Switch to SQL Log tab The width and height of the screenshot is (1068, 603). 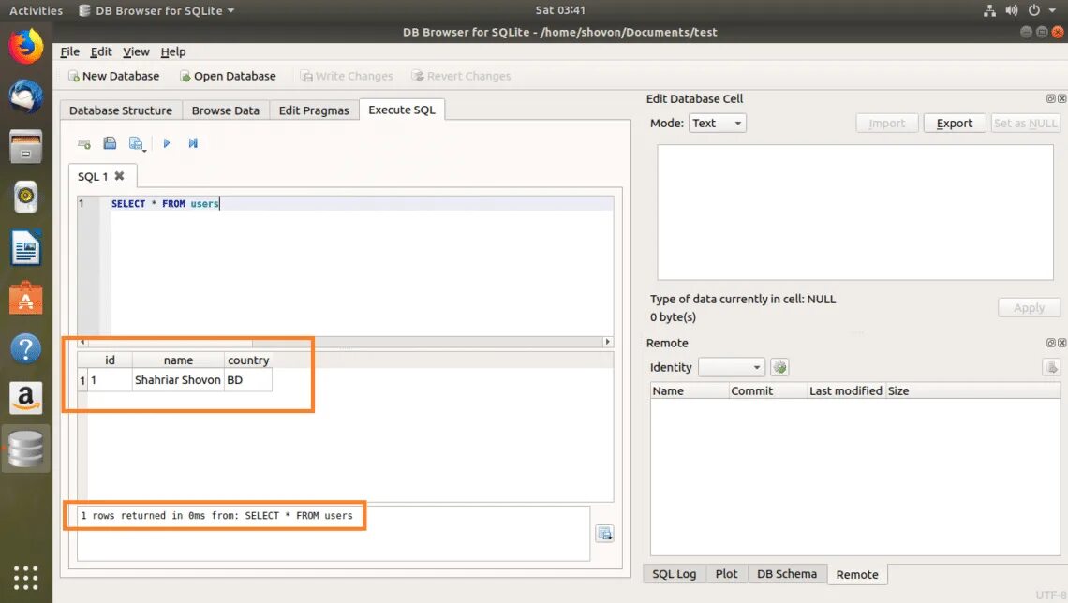[x=675, y=574]
